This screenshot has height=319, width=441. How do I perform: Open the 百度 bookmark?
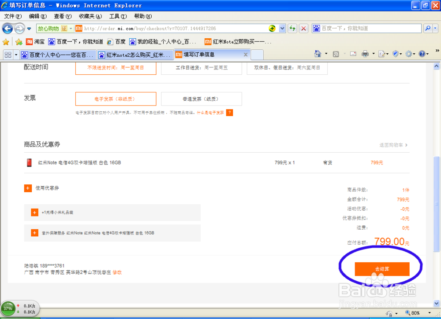tap(116, 42)
